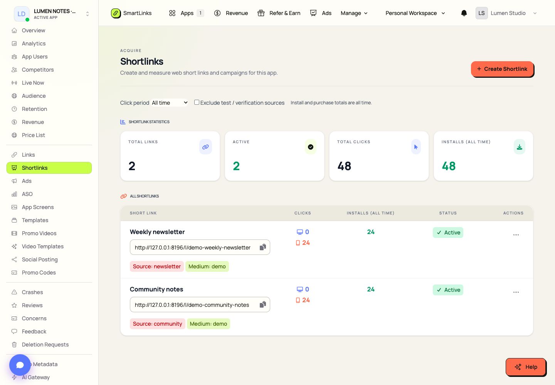The height and width of the screenshot is (385, 555).
Task: Open Weekly newsletter row actions menu
Action: [516, 235]
